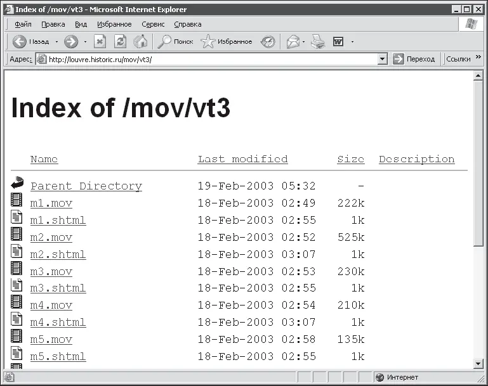This screenshot has height=386, width=488.
Task: Expand the address bar dropdown list
Action: [383, 59]
